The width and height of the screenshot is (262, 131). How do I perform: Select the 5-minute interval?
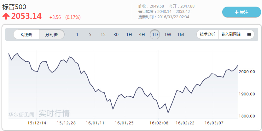point(90,35)
